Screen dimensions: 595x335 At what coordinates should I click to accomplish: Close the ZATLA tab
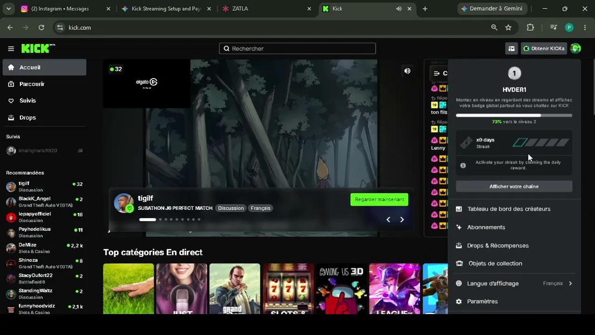click(309, 8)
